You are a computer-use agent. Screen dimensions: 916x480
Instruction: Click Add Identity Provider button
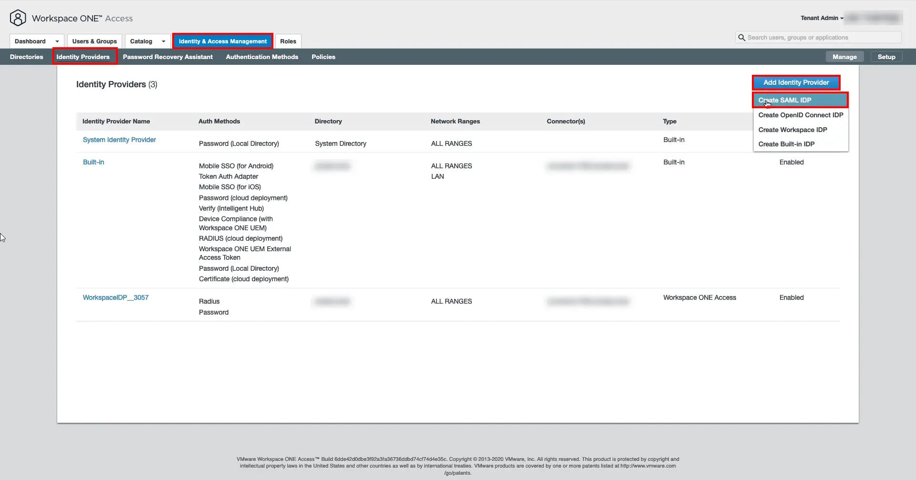[x=796, y=82]
